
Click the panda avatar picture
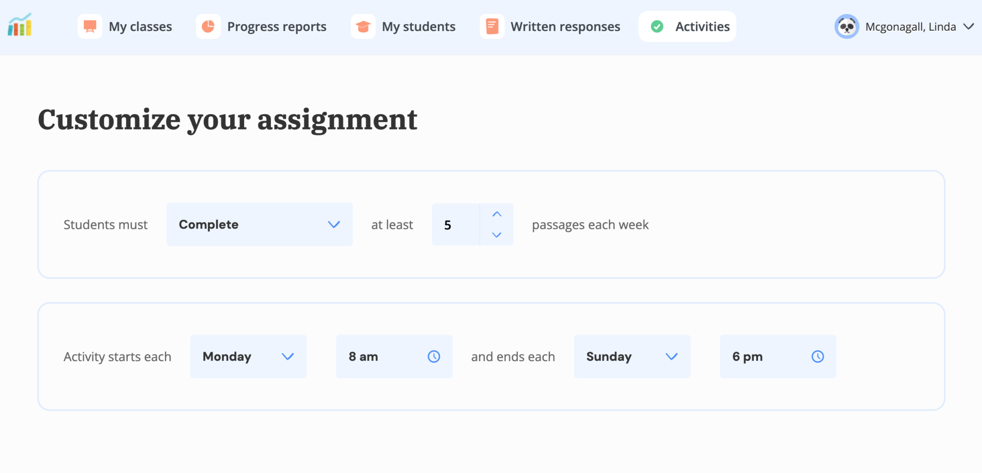tap(846, 26)
